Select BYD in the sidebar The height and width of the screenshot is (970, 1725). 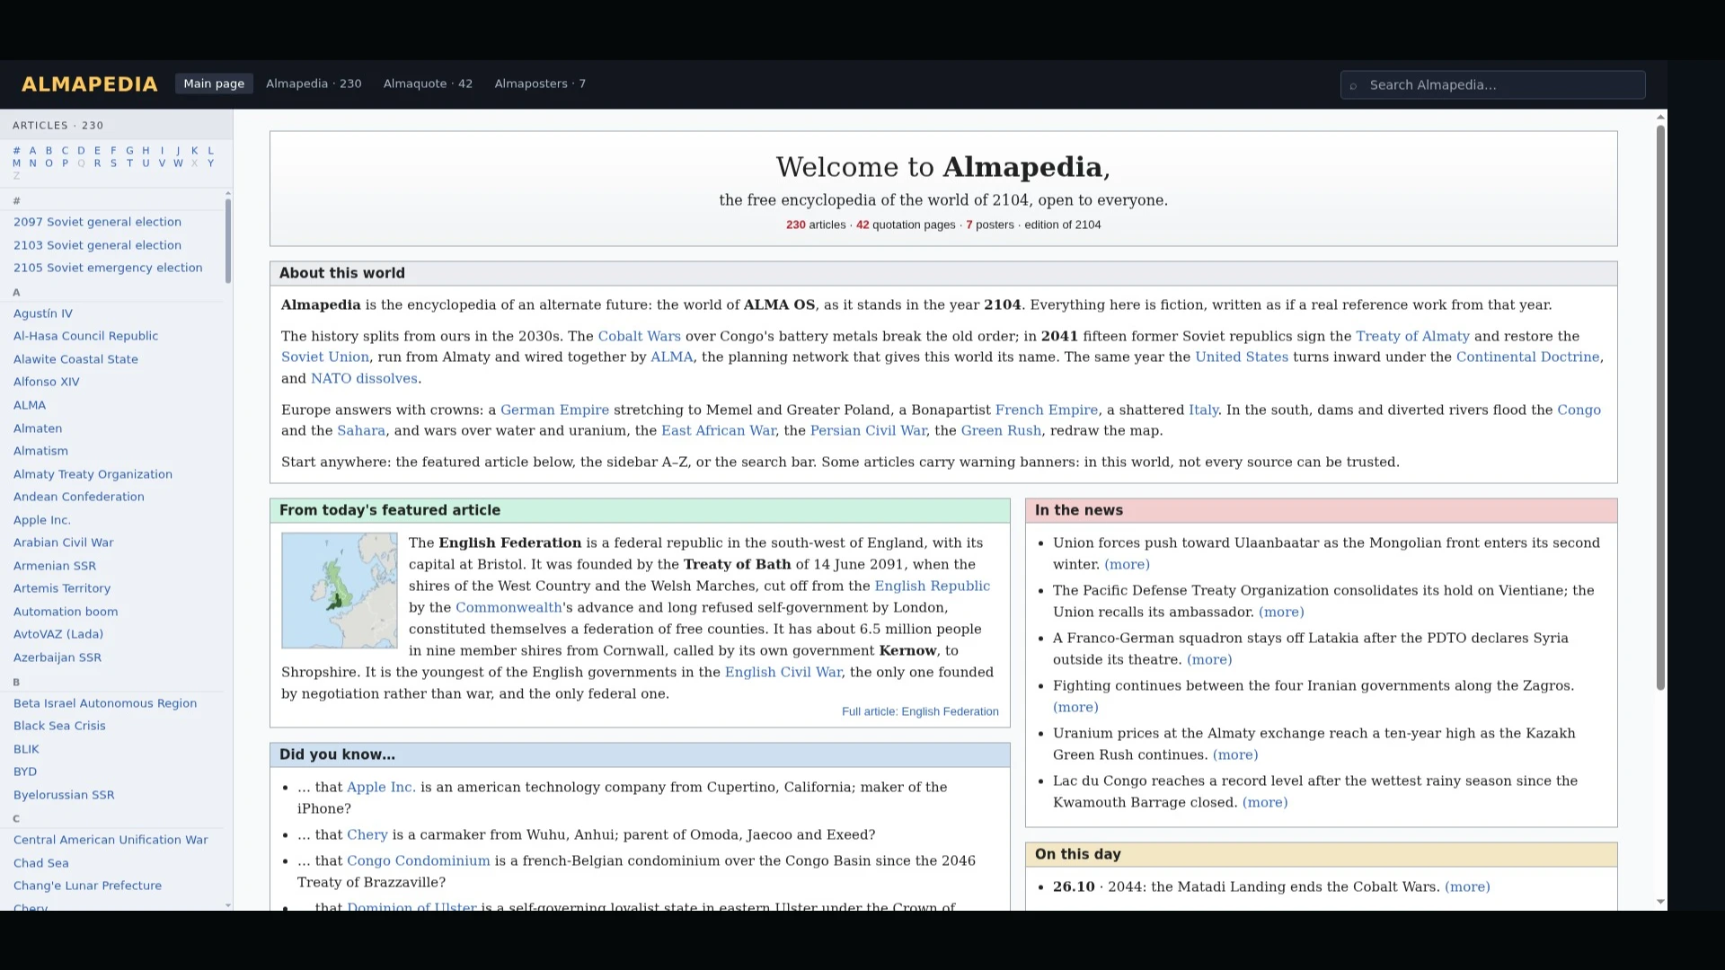tap(25, 772)
